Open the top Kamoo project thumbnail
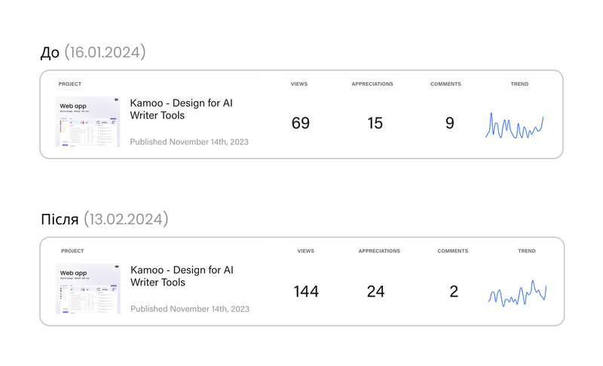The width and height of the screenshot is (603, 366). tap(87, 122)
